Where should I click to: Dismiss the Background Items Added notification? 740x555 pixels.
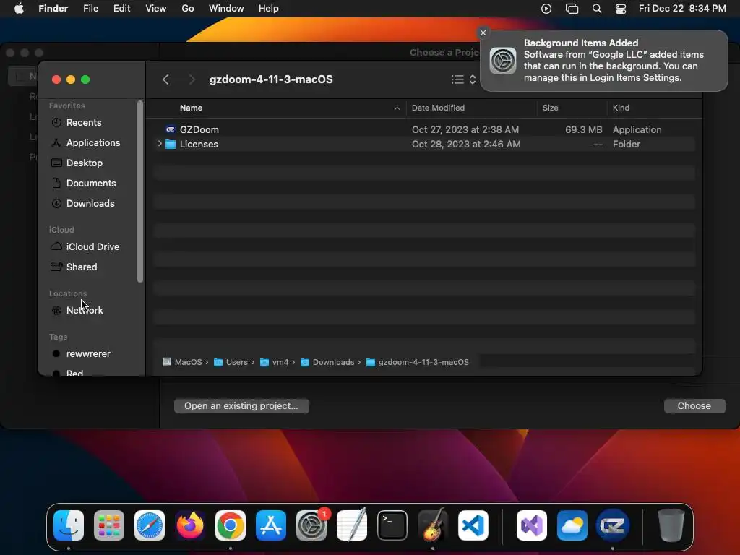[x=483, y=33]
